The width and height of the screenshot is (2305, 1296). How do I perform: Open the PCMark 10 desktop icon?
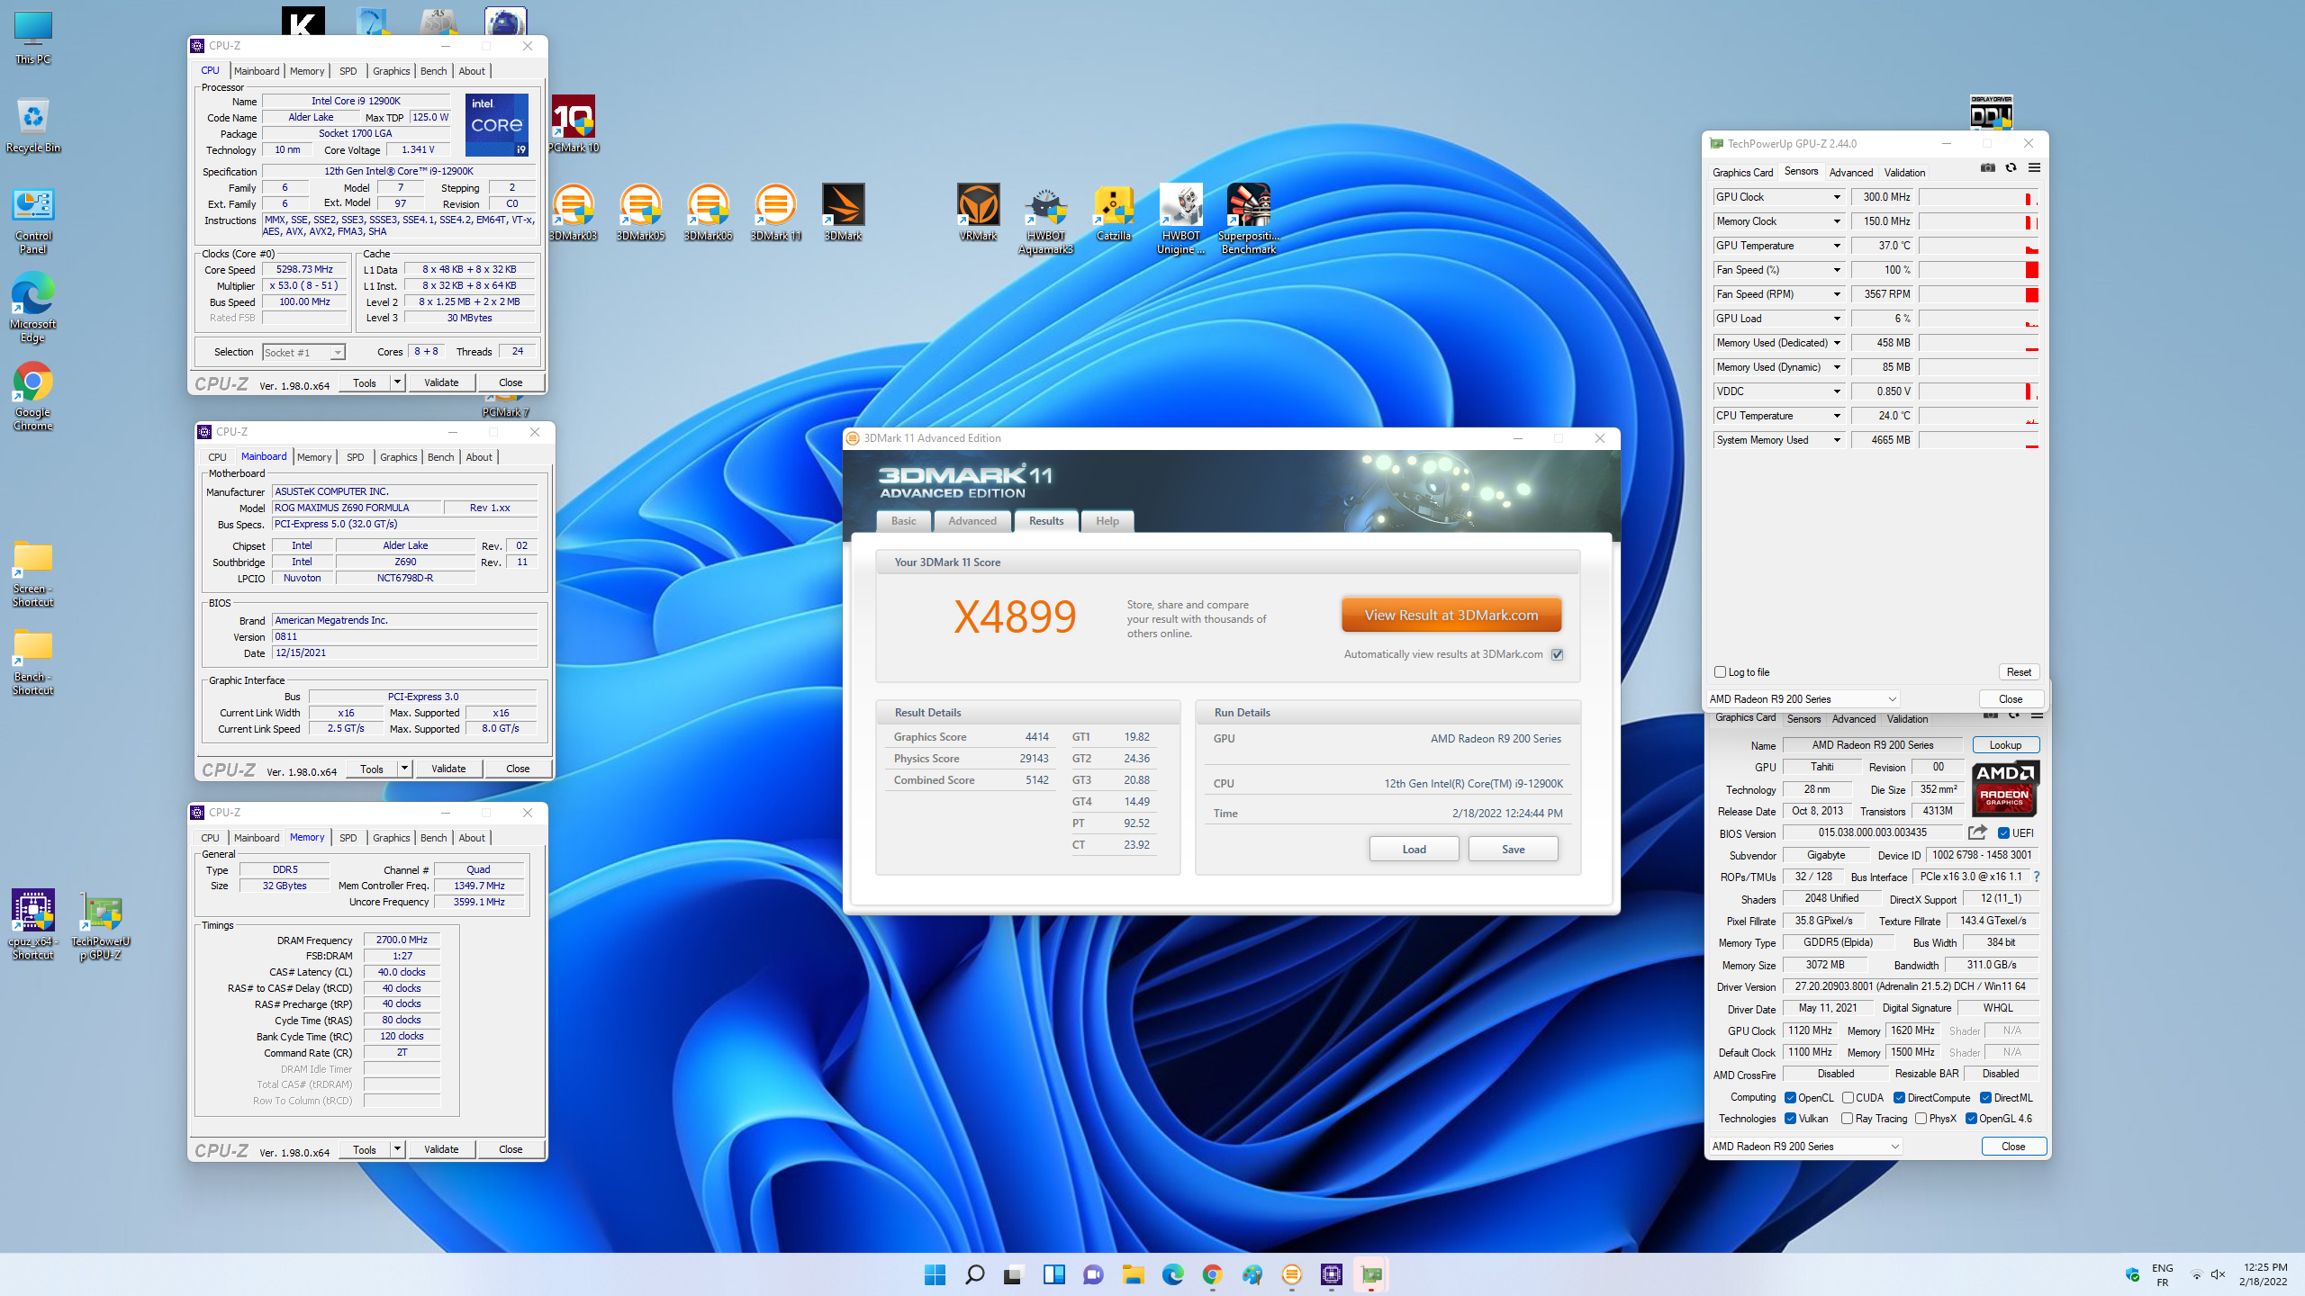(574, 124)
